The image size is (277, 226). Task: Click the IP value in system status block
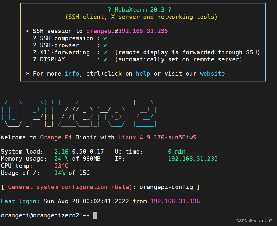pos(193,159)
